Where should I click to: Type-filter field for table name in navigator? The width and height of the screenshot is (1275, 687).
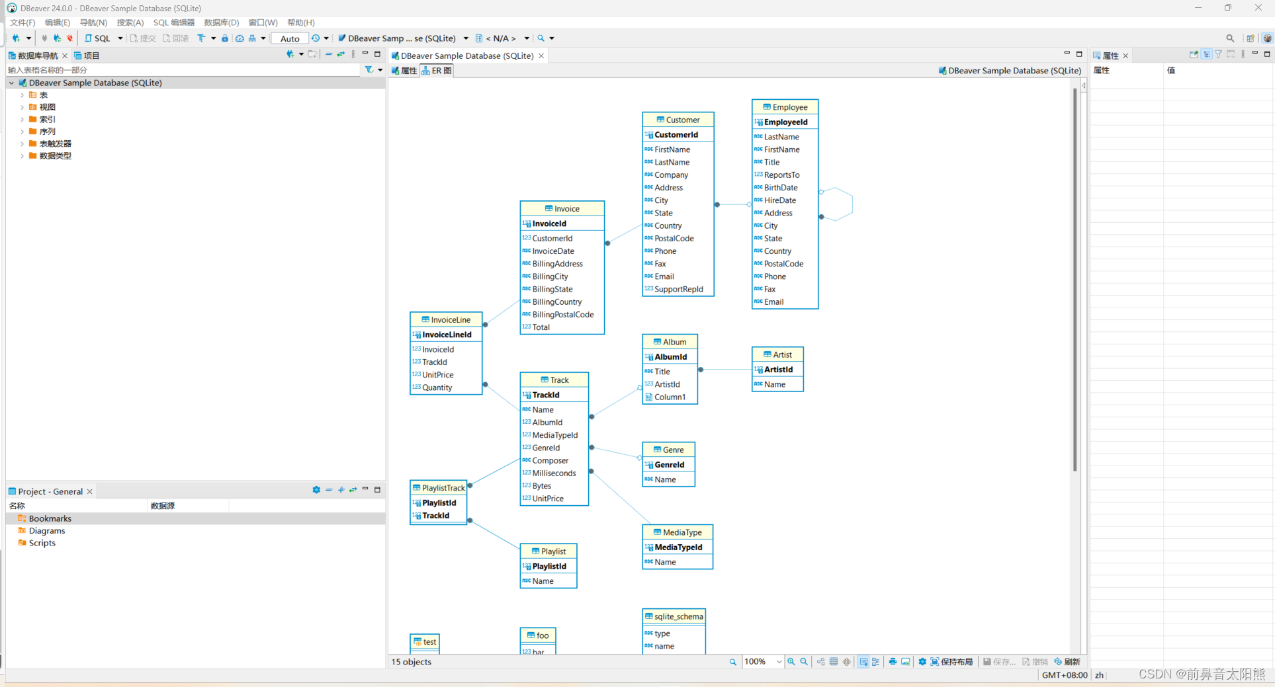click(x=183, y=69)
